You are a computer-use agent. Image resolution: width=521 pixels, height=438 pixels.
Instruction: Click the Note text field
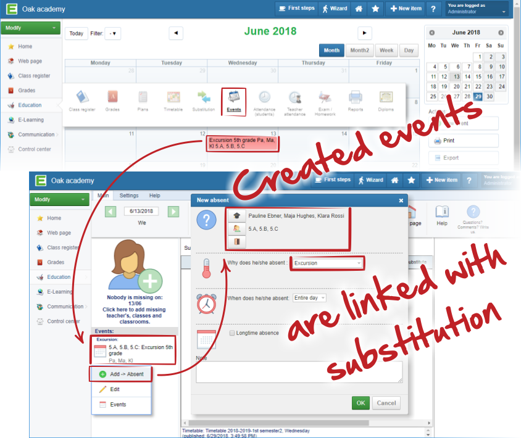[x=299, y=371]
